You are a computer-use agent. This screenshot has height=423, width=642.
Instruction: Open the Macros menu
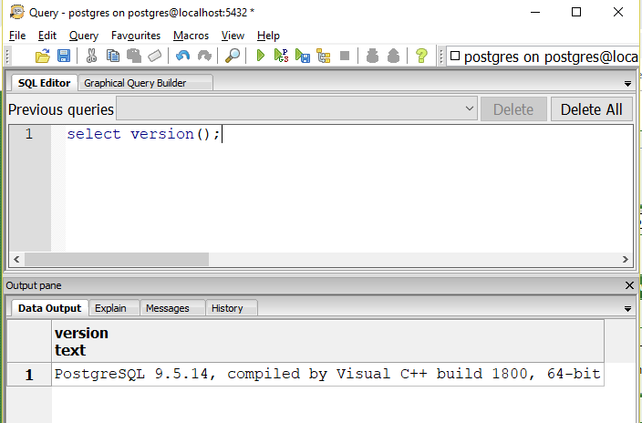pyautogui.click(x=191, y=36)
